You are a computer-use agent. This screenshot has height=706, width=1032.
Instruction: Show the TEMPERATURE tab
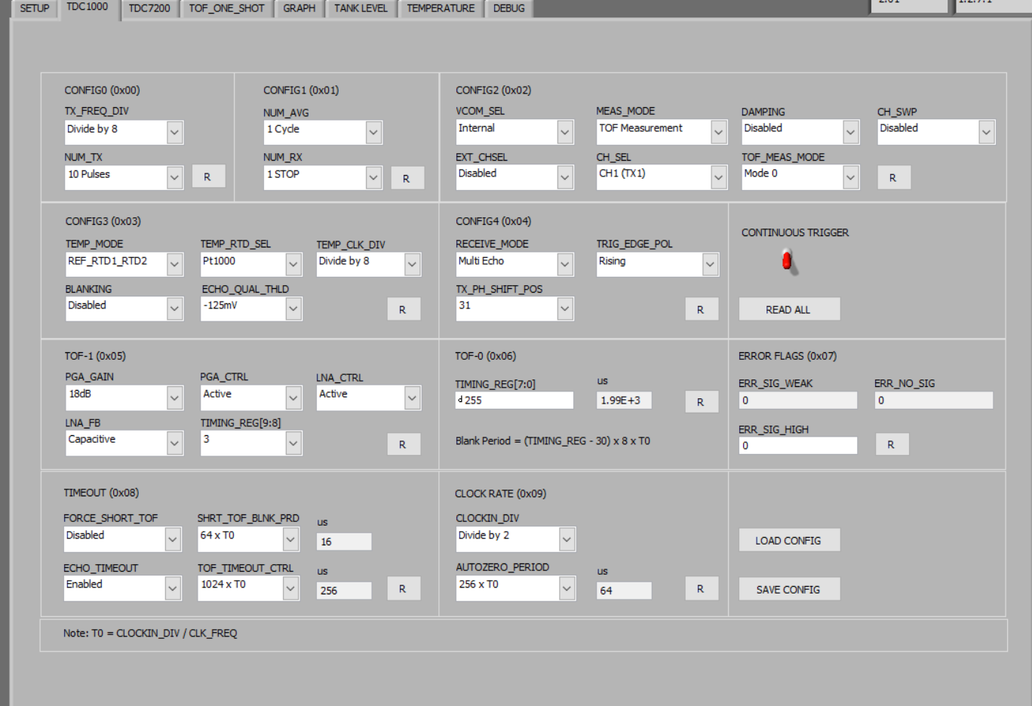click(441, 8)
